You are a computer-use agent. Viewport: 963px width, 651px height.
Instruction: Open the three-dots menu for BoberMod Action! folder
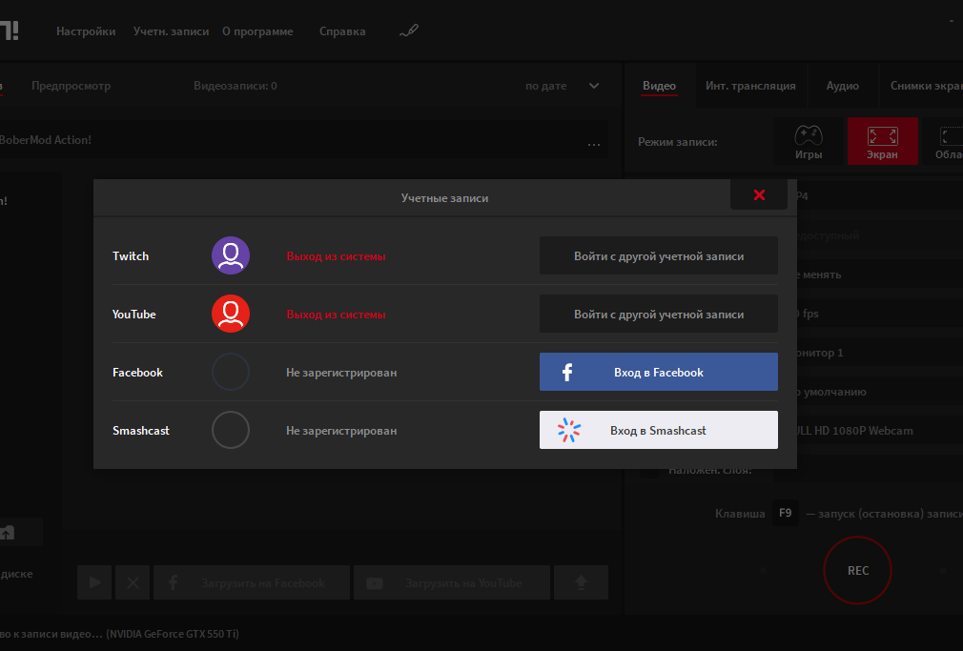click(x=594, y=145)
